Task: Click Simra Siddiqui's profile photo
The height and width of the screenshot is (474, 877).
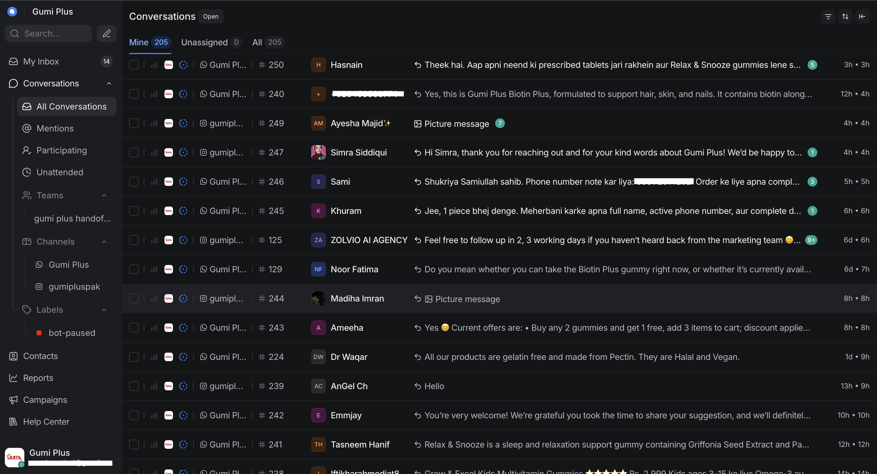Action: point(318,152)
